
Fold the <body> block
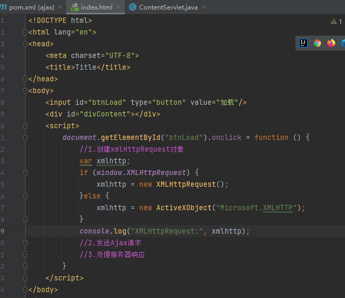point(25,91)
